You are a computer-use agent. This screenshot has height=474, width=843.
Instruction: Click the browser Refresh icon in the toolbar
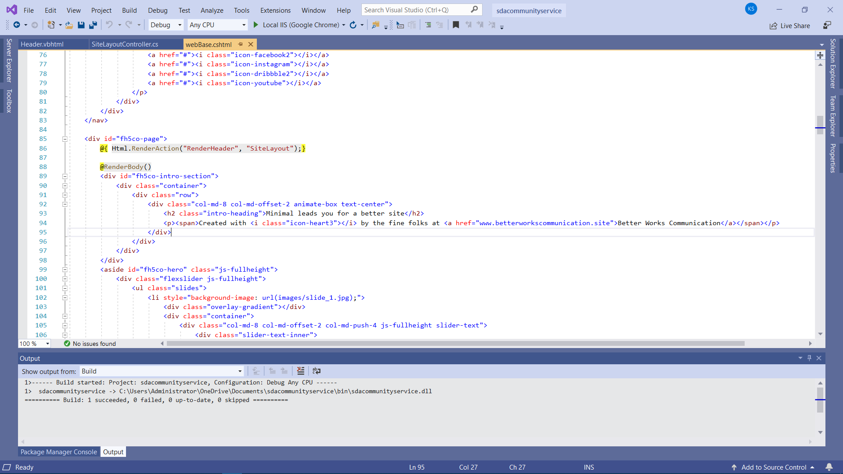click(x=353, y=25)
